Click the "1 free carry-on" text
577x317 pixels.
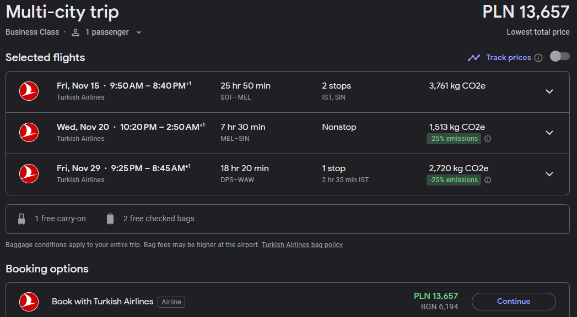pos(61,218)
